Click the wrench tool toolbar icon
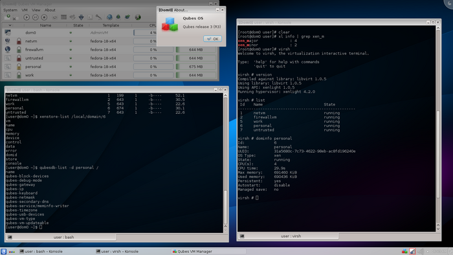 click(99, 17)
